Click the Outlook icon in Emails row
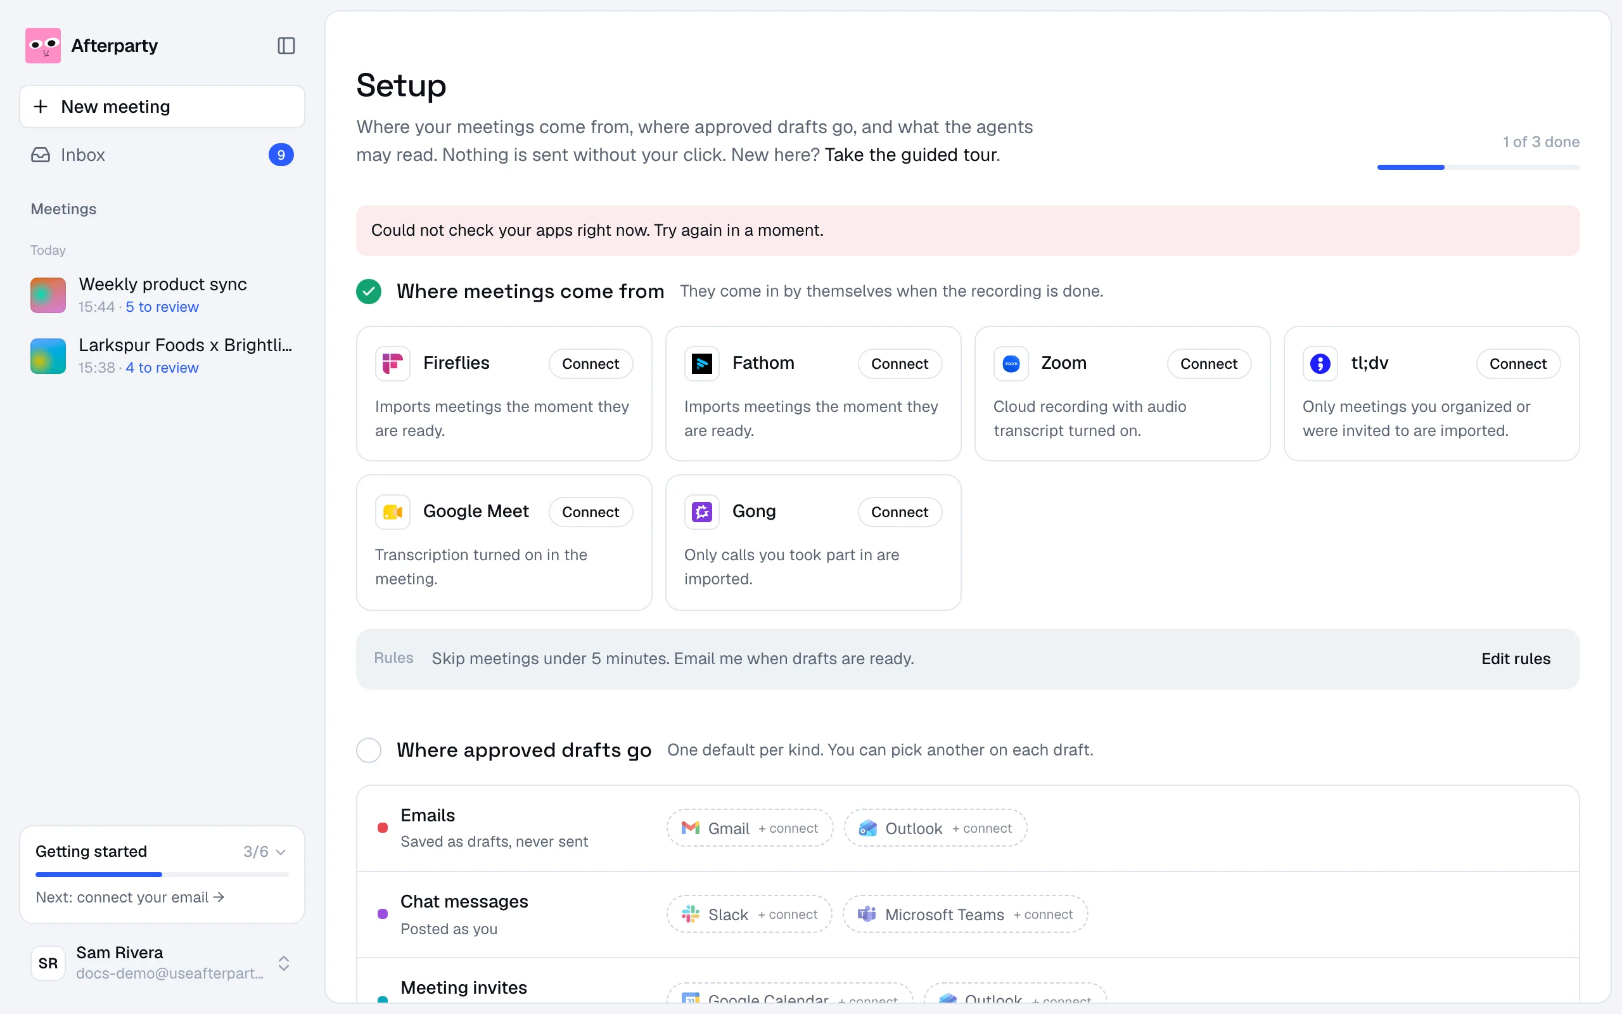This screenshot has width=1622, height=1014. pos(868,828)
